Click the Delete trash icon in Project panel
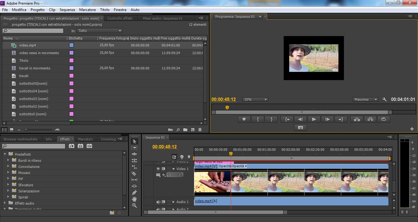Screen dimensions: 418x222 [x=200, y=130]
